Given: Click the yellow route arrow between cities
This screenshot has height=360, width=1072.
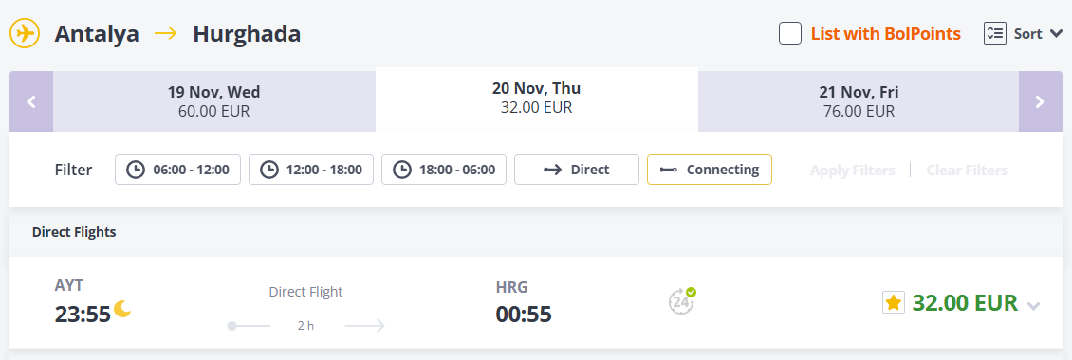Looking at the screenshot, I should coord(166,33).
